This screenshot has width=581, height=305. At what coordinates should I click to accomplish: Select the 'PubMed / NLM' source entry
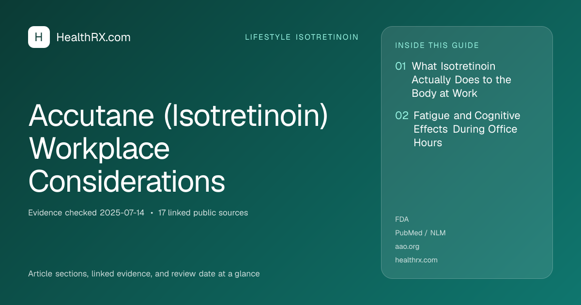click(420, 233)
